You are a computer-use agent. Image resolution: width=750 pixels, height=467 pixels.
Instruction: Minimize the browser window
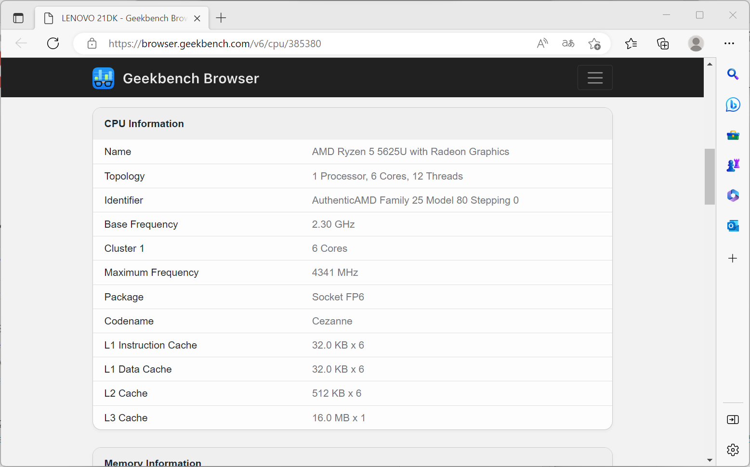click(x=666, y=15)
